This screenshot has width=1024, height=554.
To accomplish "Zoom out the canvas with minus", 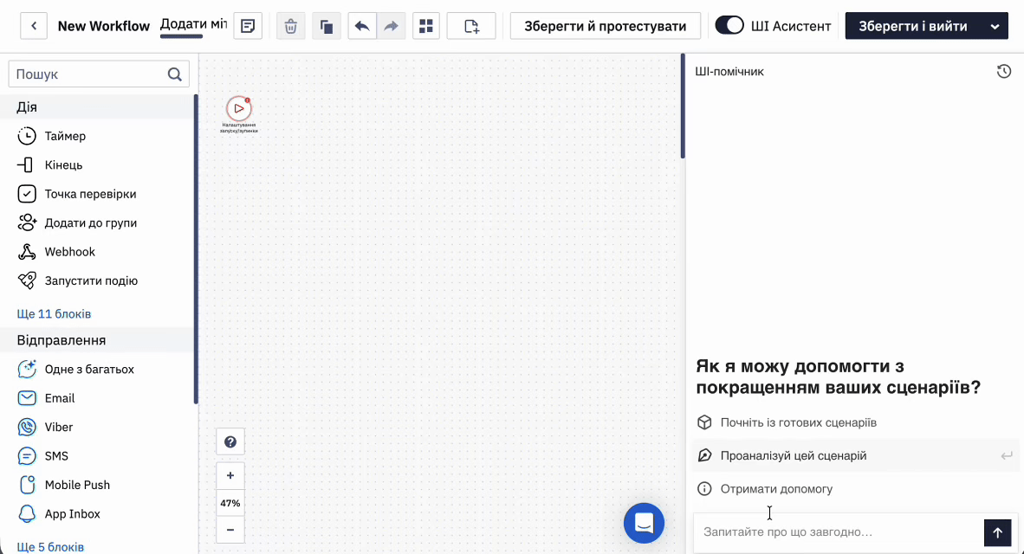I will click(x=230, y=530).
